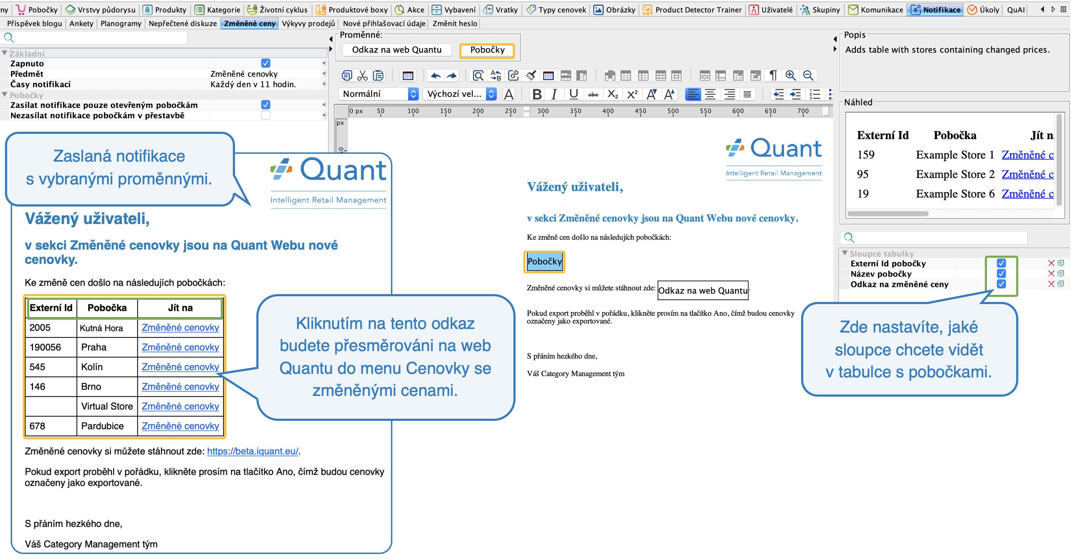
Task: Click the Zoom in magnifier icon
Action: (790, 75)
